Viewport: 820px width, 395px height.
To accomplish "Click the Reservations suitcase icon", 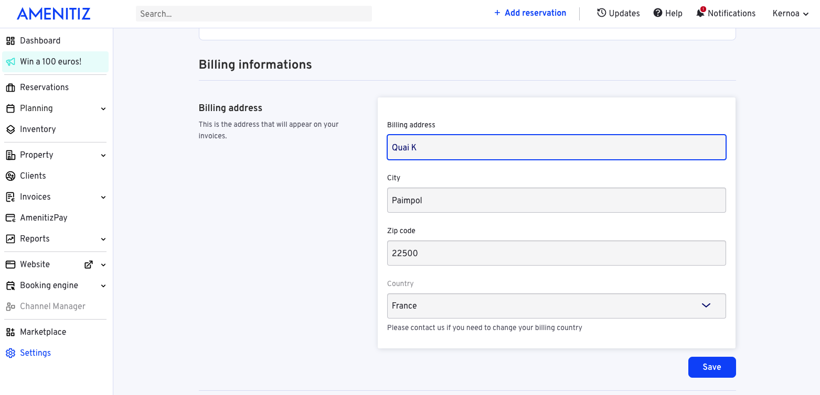I will [x=10, y=87].
